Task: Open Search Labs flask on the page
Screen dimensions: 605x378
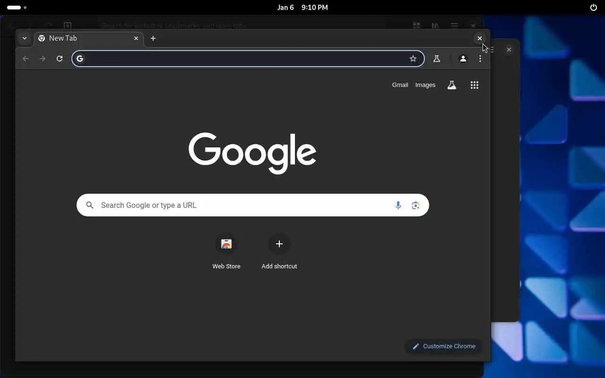Action: pos(452,85)
